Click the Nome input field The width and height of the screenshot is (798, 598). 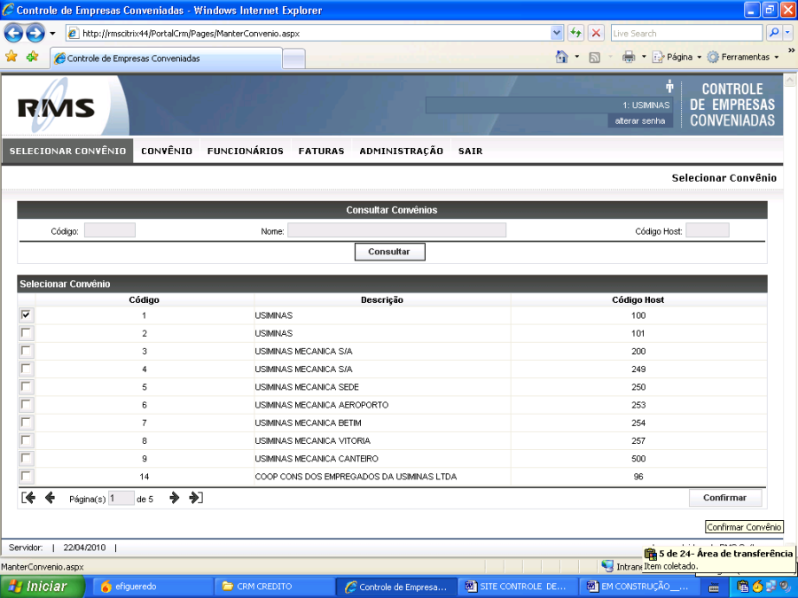tap(396, 230)
